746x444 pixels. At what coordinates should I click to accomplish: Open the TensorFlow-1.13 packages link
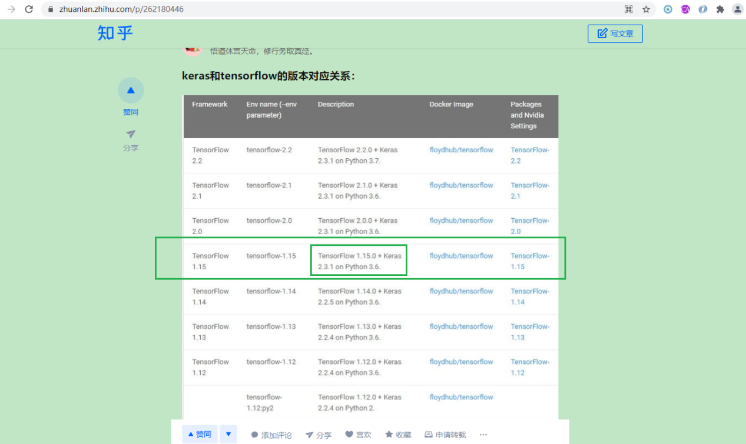530,332
